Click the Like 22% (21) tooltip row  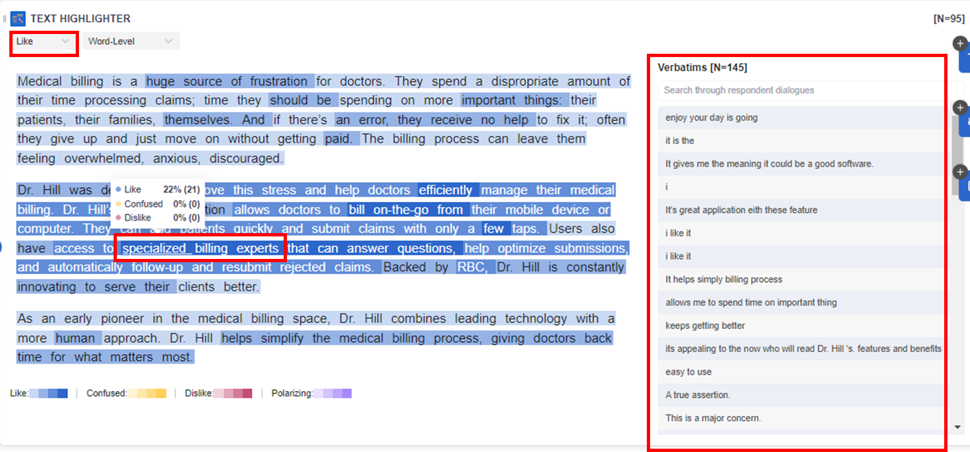pyautogui.click(x=158, y=189)
